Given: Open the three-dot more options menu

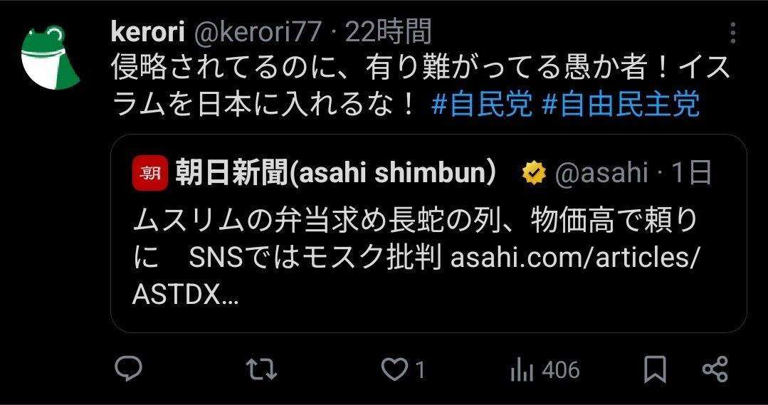Looking at the screenshot, I should [732, 33].
